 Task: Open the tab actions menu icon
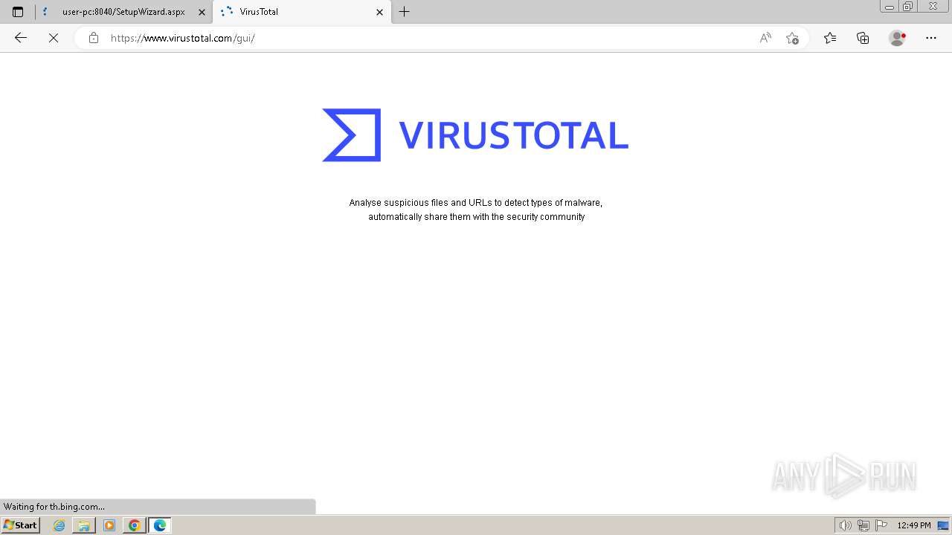[x=18, y=12]
